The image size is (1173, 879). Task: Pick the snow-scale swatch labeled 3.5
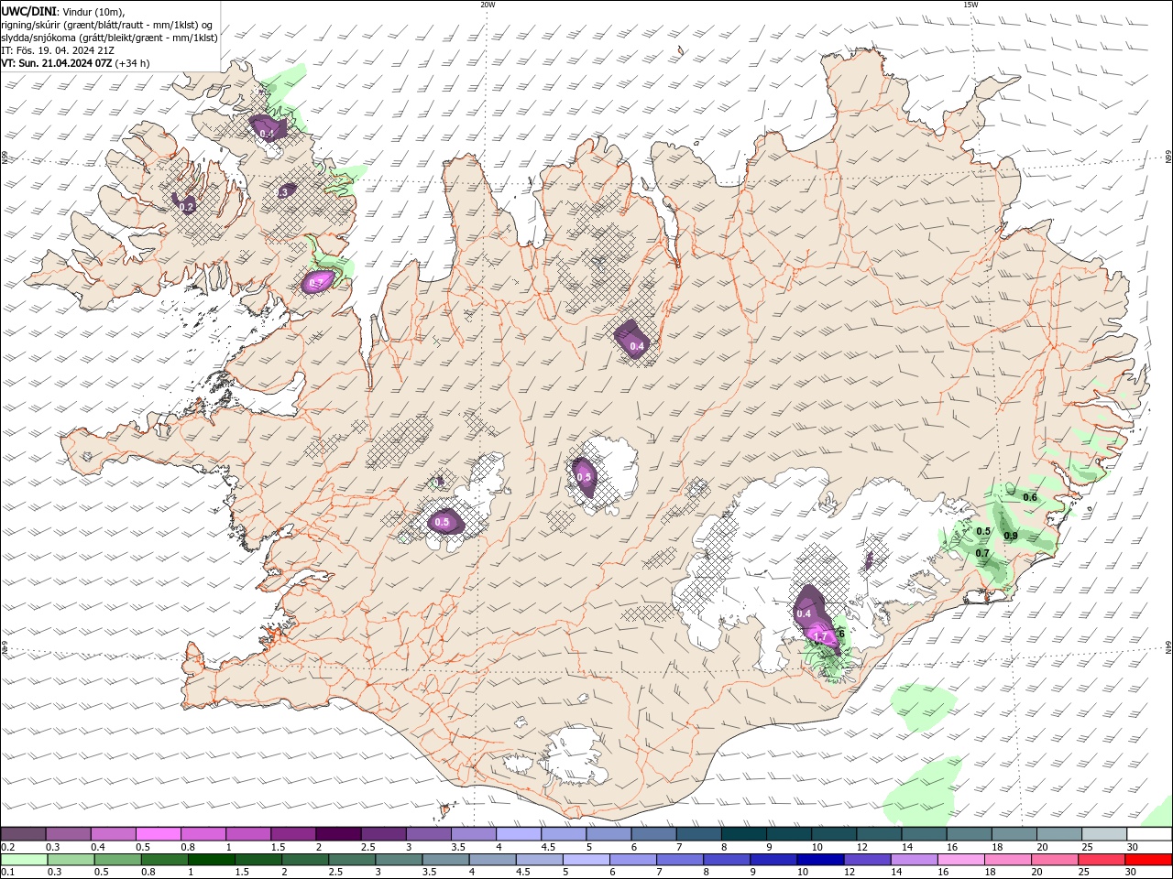tap(473, 833)
